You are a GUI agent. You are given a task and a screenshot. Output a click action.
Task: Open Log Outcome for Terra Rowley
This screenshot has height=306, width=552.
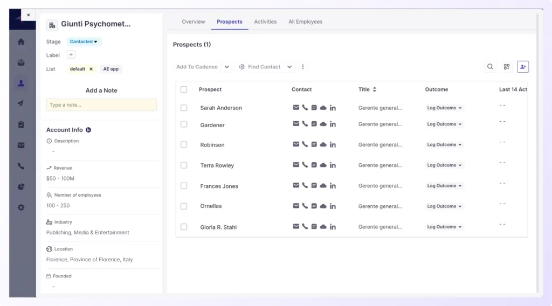(444, 165)
